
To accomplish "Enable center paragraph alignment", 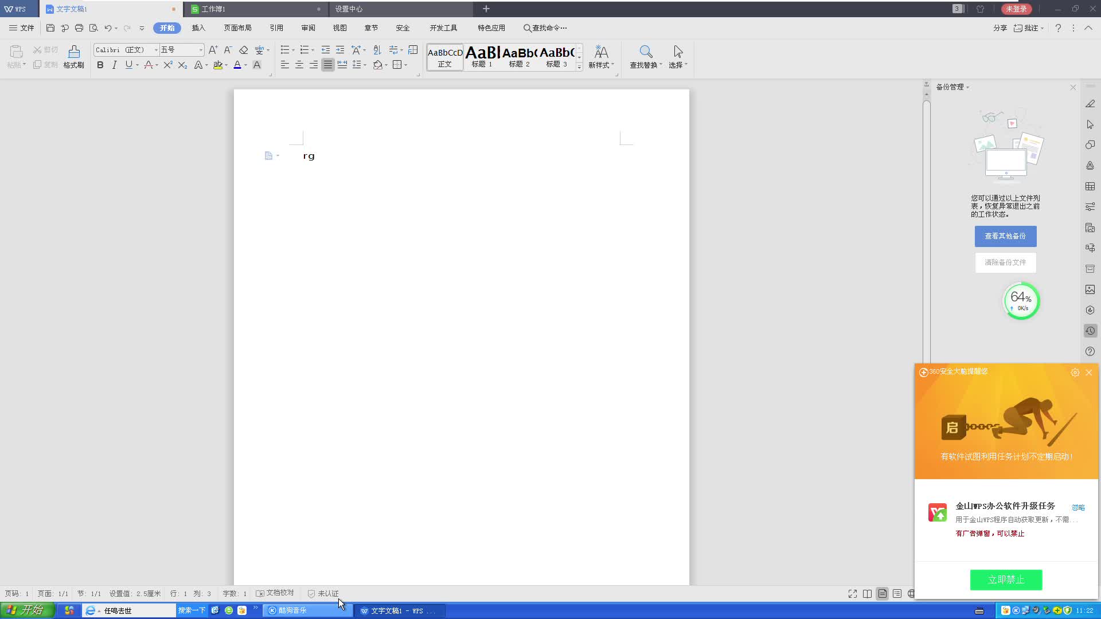I will (299, 65).
